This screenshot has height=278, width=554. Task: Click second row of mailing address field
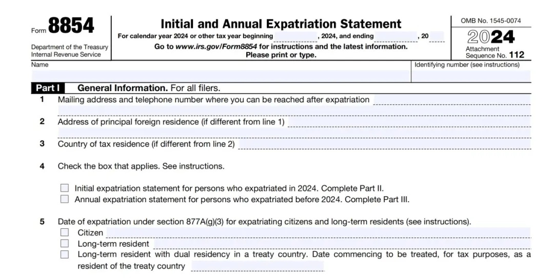pyautogui.click(x=293, y=110)
